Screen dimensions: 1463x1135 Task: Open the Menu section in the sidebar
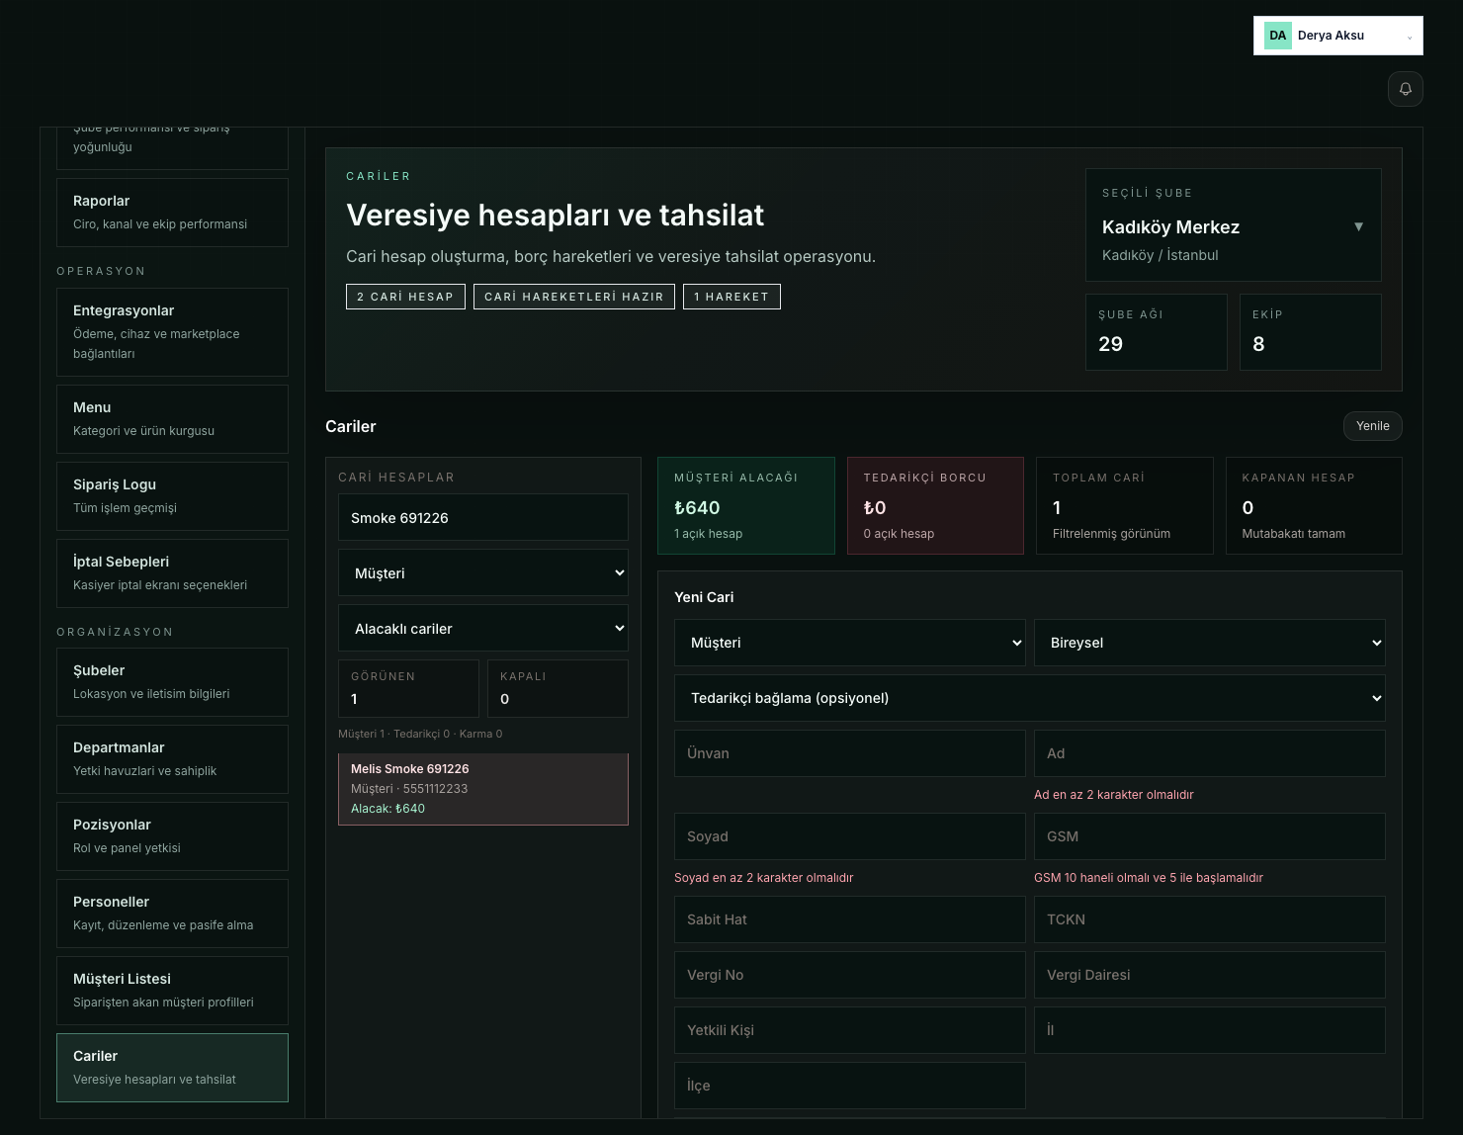coord(172,419)
